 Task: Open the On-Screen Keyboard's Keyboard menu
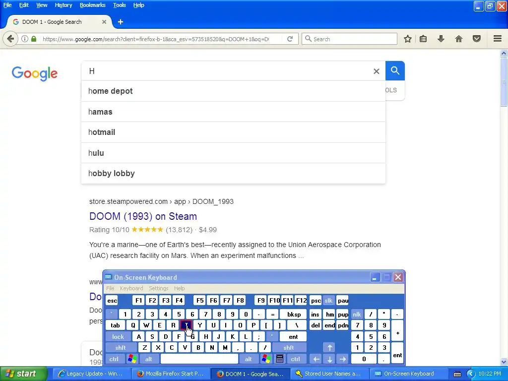(131, 288)
